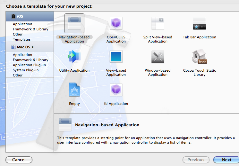This screenshot has width=239, height=166.
Task: Click the 'Empty' template label
Action: click(74, 104)
